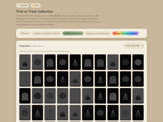This screenshot has height=122, width=163.
Task: Select second-row second card, black ghost
Action: [x=37, y=79]
